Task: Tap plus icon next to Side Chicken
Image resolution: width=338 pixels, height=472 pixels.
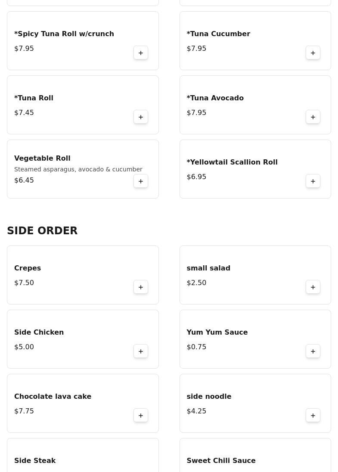Action: [141, 351]
